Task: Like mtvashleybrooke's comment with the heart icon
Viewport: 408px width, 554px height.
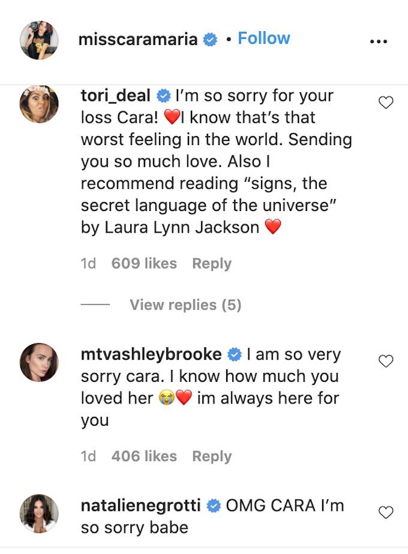Action: click(386, 361)
